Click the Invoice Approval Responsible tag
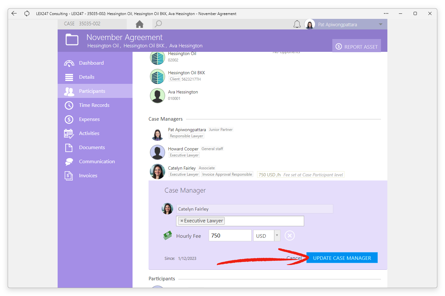 coord(227,174)
